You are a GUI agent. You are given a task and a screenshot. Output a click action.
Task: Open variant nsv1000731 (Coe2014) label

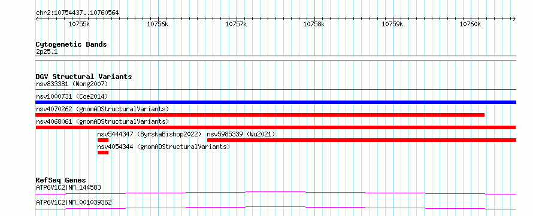72,96
